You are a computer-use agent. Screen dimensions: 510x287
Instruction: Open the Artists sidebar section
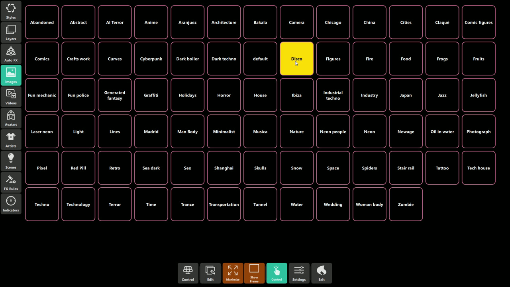pyautogui.click(x=11, y=140)
